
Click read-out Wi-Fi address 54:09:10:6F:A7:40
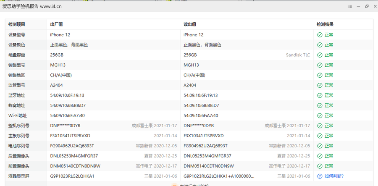coord(201,115)
